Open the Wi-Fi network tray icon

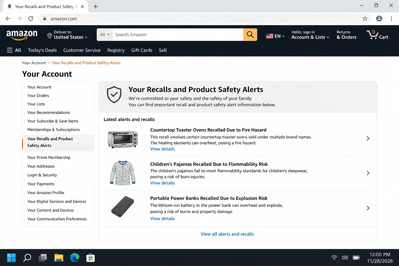(x=334, y=257)
